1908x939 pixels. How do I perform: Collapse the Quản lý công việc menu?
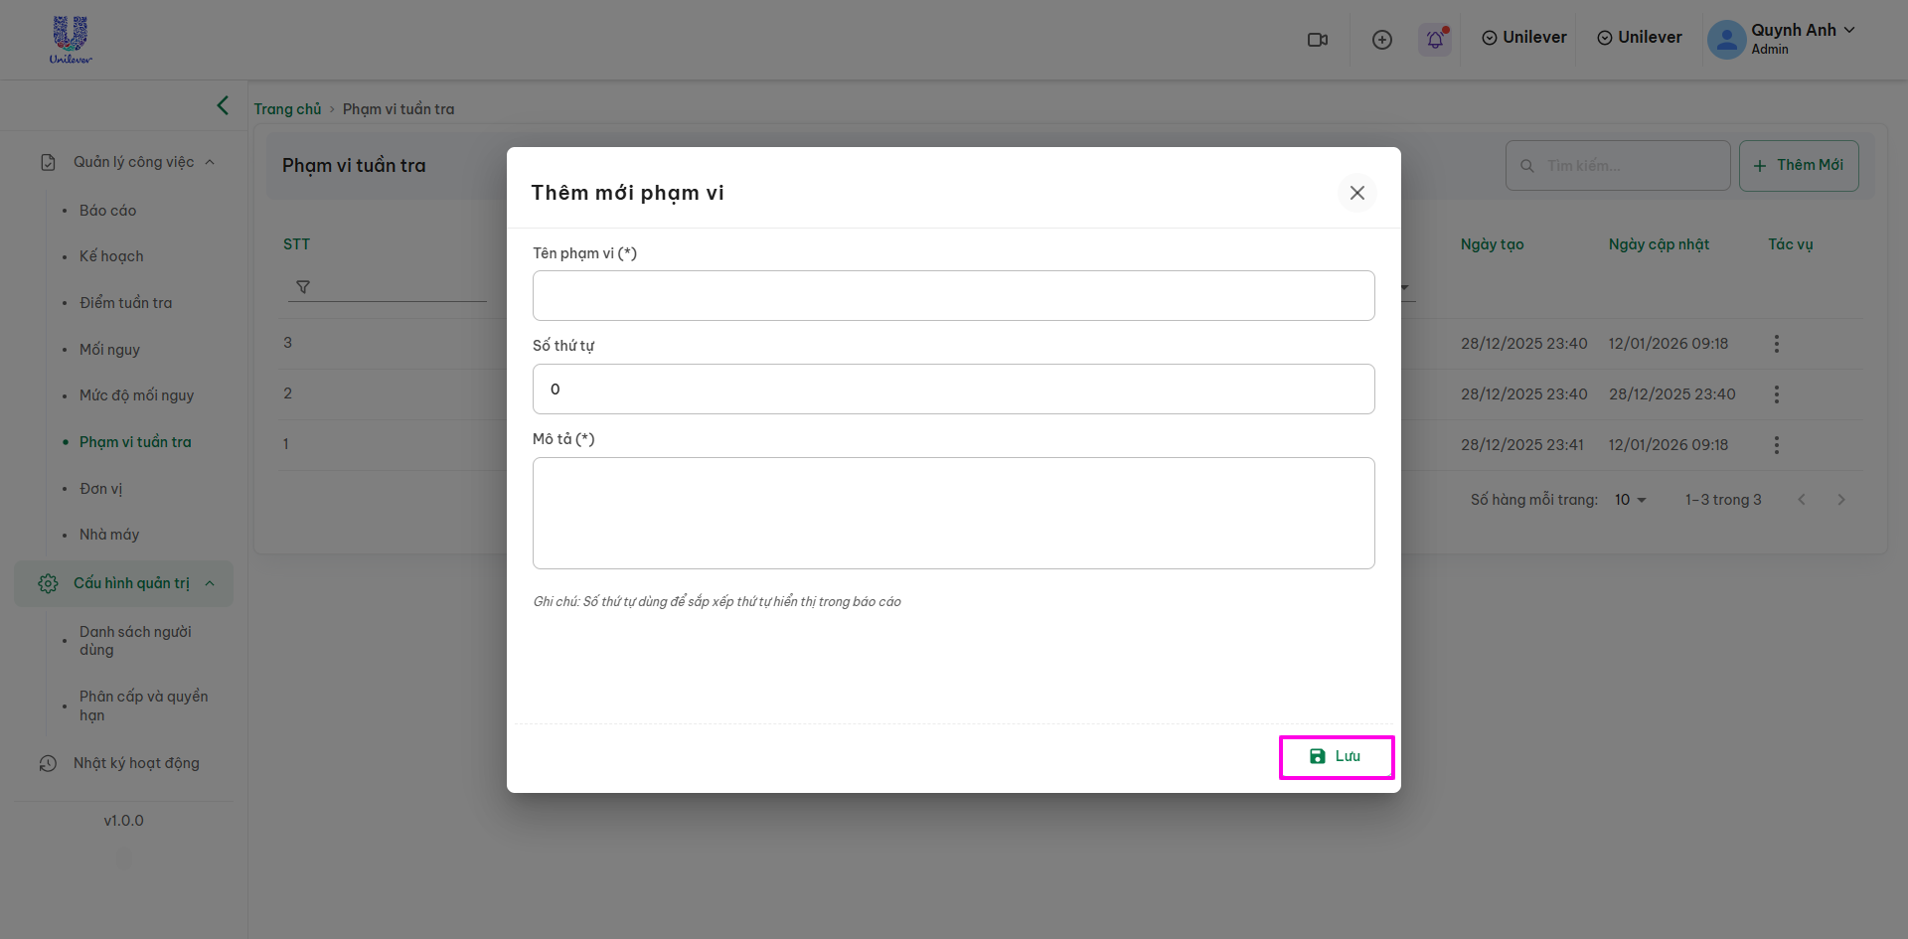click(210, 162)
